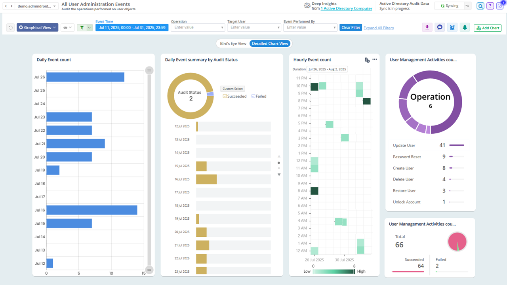Open the Graphical View dropdown
The width and height of the screenshot is (507, 285).
[x=37, y=27]
